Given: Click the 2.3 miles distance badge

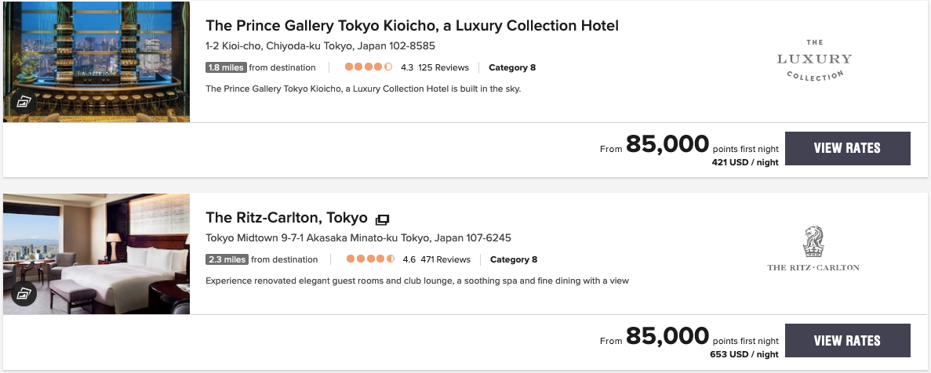Looking at the screenshot, I should 227,259.
